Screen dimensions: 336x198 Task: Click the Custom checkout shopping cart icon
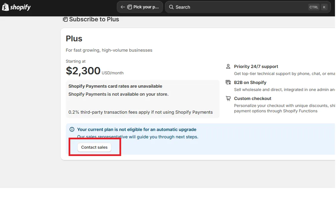point(228,98)
